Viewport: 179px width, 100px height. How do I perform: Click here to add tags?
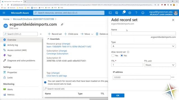tap(57, 76)
